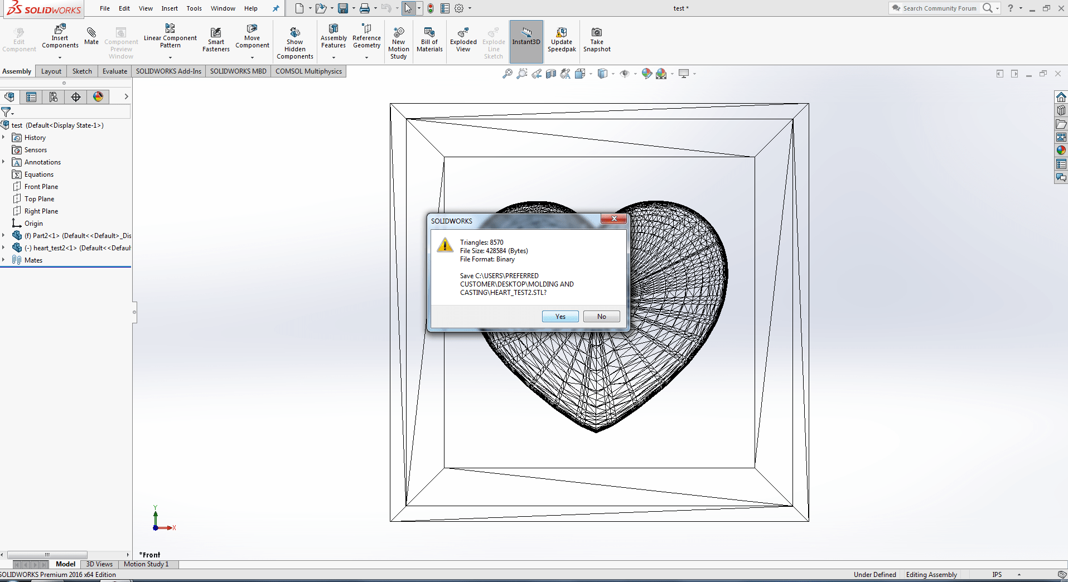Screen dimensions: 1068x582
Task: Open the Motion Study 1 tab
Action: click(146, 564)
